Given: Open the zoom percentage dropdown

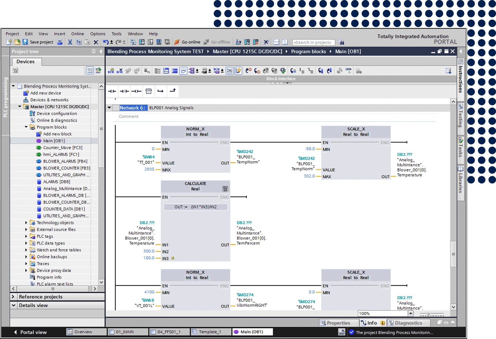Looking at the screenshot, I should pyautogui.click(x=411, y=313).
